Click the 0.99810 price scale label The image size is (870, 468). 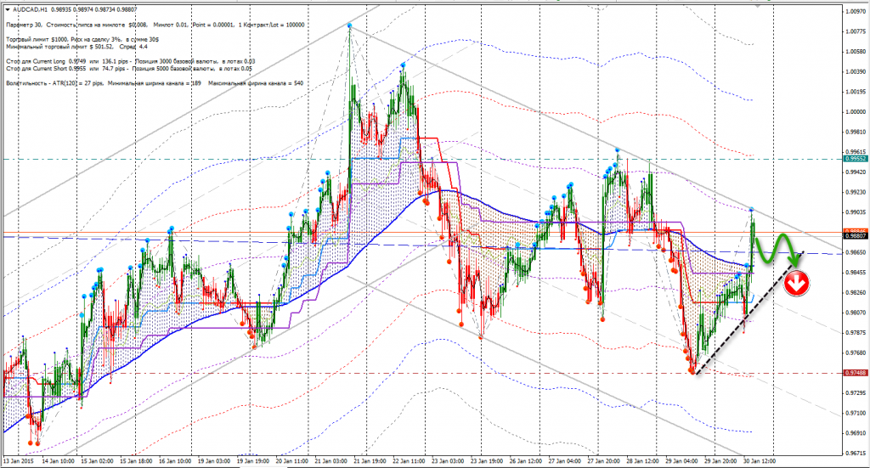click(855, 132)
